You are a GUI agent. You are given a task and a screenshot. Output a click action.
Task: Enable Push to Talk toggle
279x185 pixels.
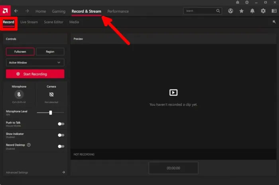coord(61,124)
